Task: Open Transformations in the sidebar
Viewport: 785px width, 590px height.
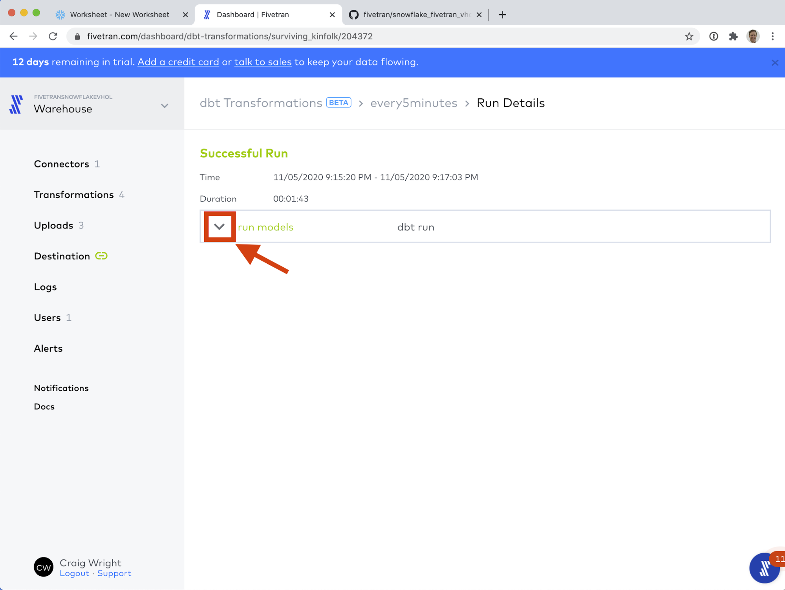Action: (74, 195)
